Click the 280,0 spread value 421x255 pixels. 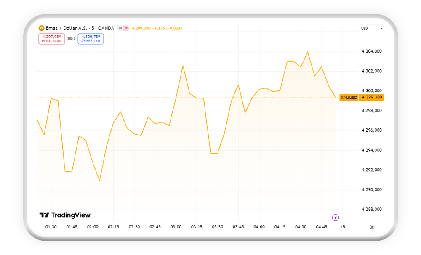(x=72, y=39)
